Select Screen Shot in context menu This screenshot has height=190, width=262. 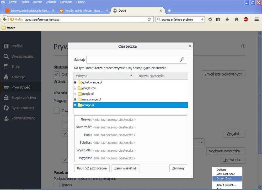click(224, 178)
